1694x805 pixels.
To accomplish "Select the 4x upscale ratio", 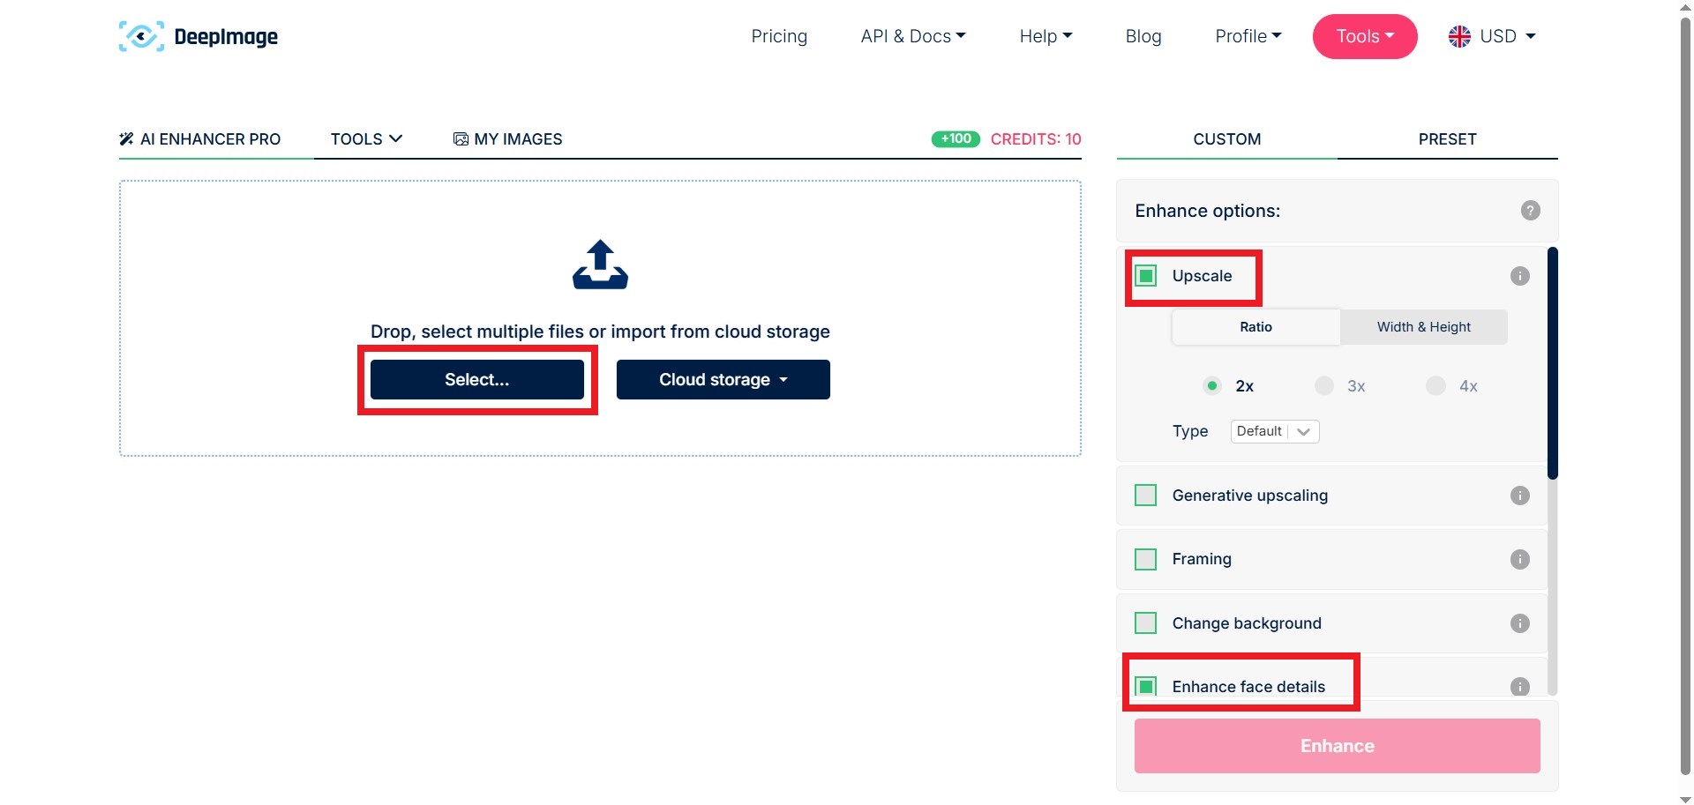I will point(1436,386).
